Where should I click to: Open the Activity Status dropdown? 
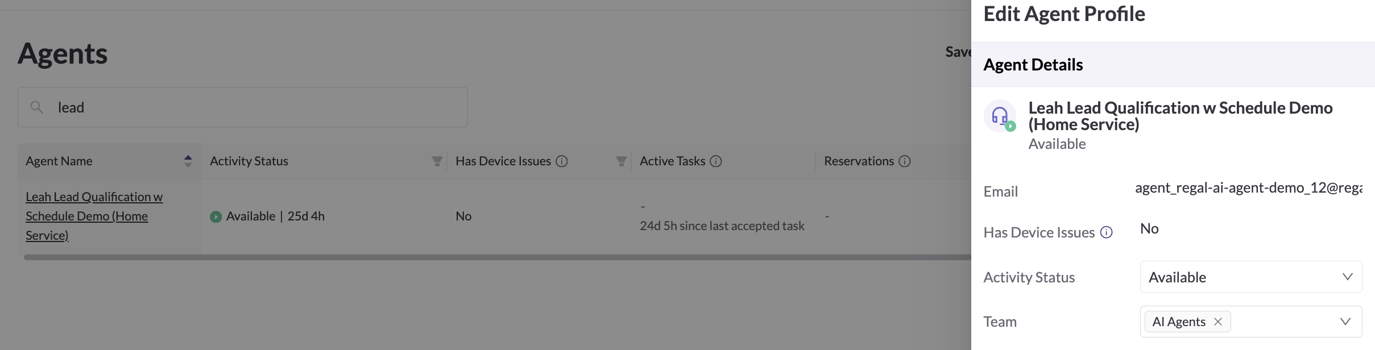click(x=1250, y=277)
